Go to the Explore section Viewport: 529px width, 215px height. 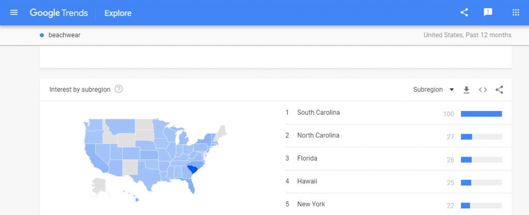pos(118,13)
